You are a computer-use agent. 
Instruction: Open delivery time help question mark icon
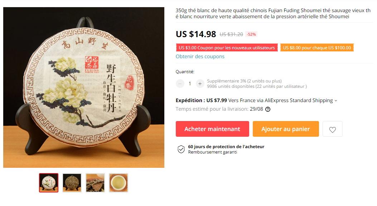(x=267, y=109)
